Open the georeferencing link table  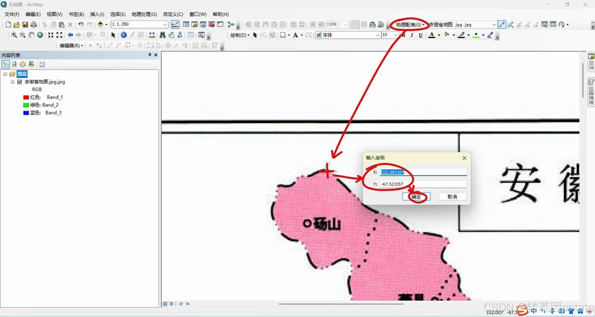553,24
